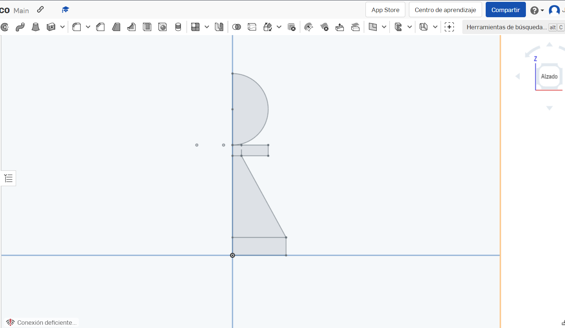This screenshot has height=328, width=565.
Task: Select the Hole tool
Action: pyautogui.click(x=162, y=27)
